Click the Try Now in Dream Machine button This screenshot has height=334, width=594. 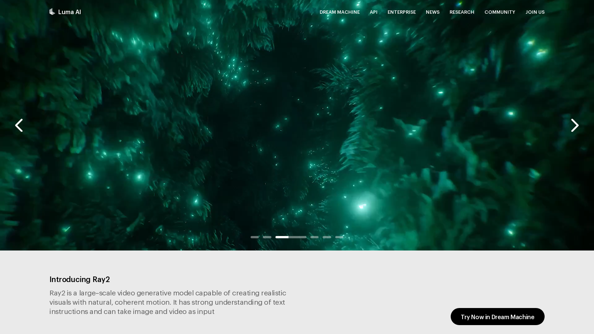click(x=497, y=317)
